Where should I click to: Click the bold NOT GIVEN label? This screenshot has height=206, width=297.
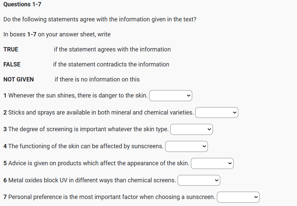tap(19, 79)
